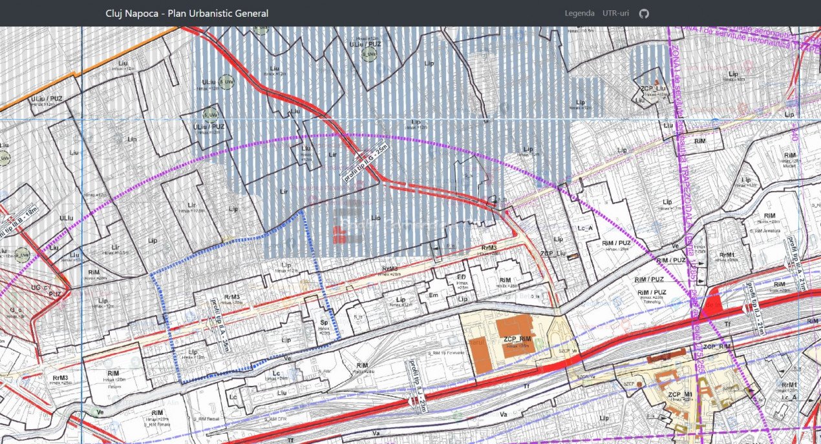Open the GitHub repository icon
Image resolution: width=821 pixels, height=444 pixels.
click(x=643, y=14)
